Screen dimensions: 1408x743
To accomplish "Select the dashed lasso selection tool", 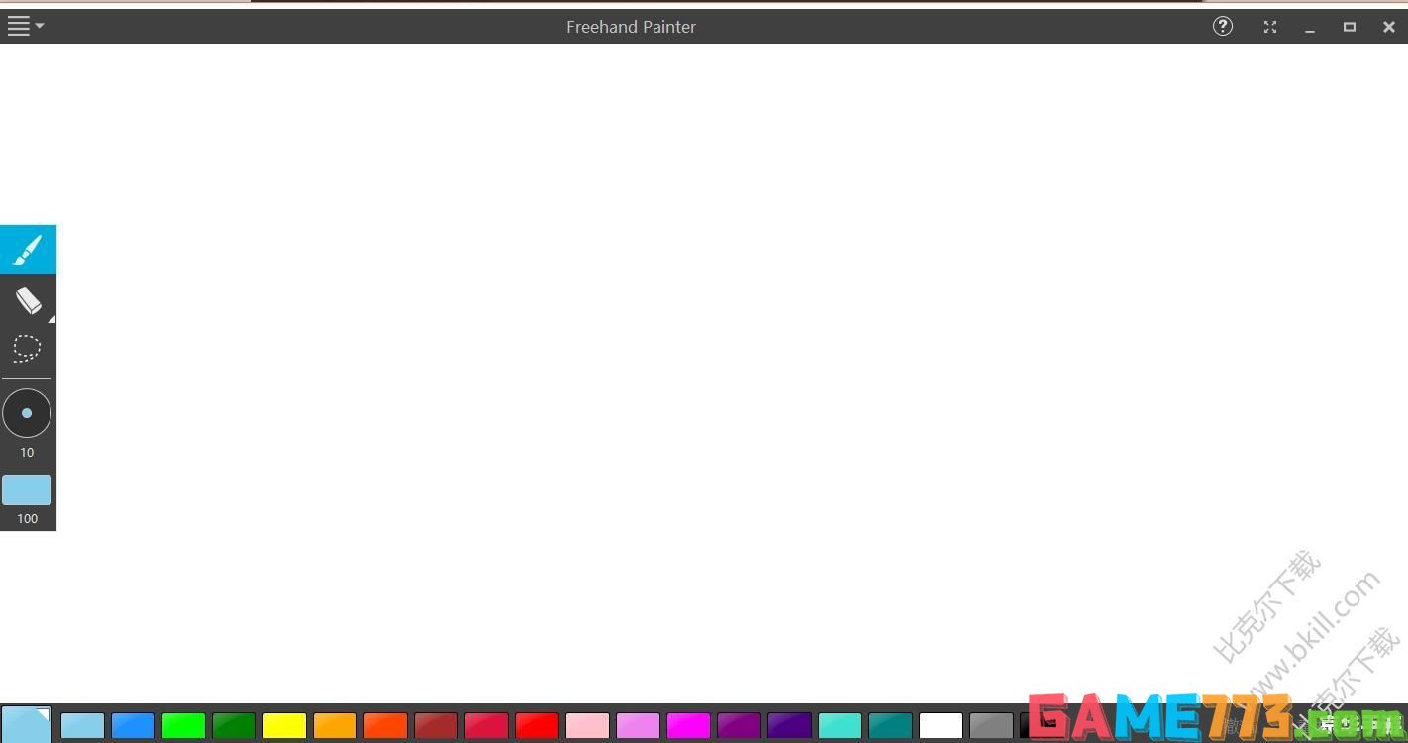I will pyautogui.click(x=27, y=348).
